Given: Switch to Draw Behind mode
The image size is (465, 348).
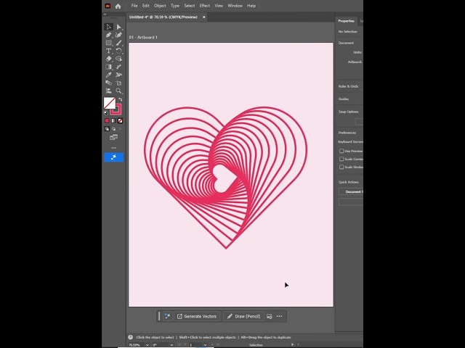Looking at the screenshot, I should coord(113,129).
